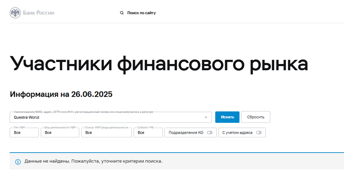
Task: Click the info icon beside no-data message
Action: (18, 162)
